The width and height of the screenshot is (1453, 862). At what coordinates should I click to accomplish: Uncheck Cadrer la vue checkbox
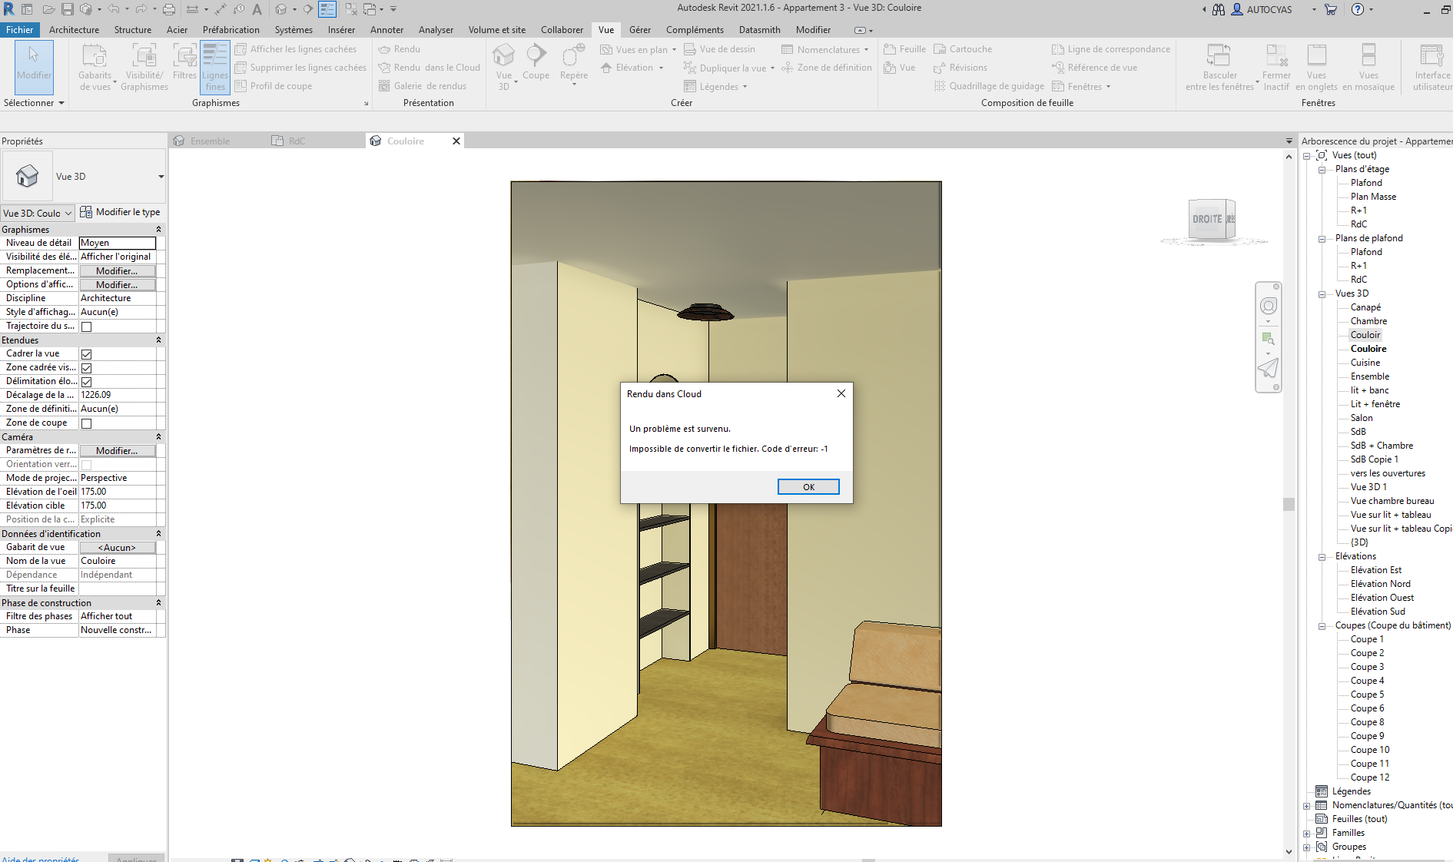pos(87,354)
